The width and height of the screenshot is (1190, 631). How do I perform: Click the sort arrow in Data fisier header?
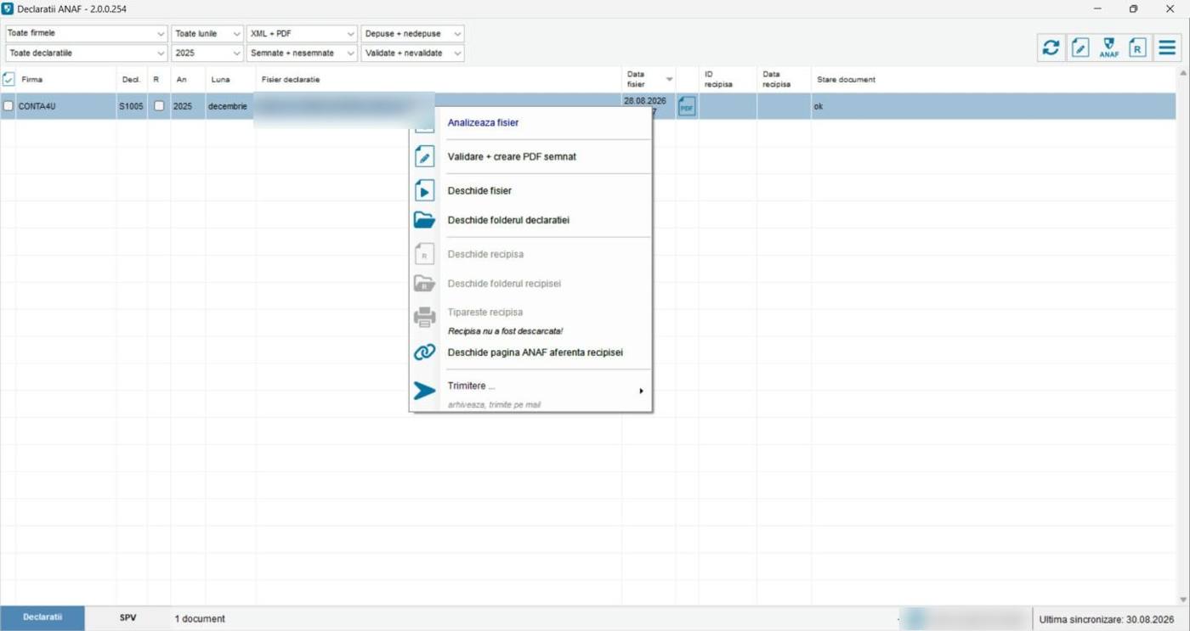click(669, 80)
